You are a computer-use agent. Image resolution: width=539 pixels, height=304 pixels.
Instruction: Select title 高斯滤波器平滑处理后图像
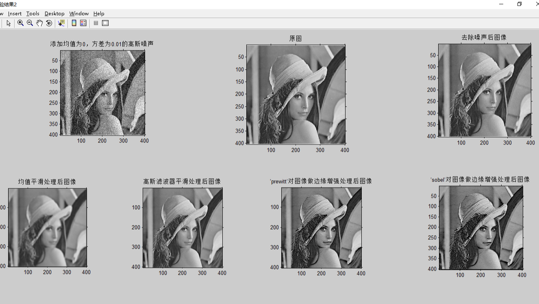(x=182, y=181)
